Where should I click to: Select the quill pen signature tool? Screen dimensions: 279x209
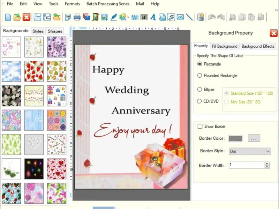click(x=114, y=17)
